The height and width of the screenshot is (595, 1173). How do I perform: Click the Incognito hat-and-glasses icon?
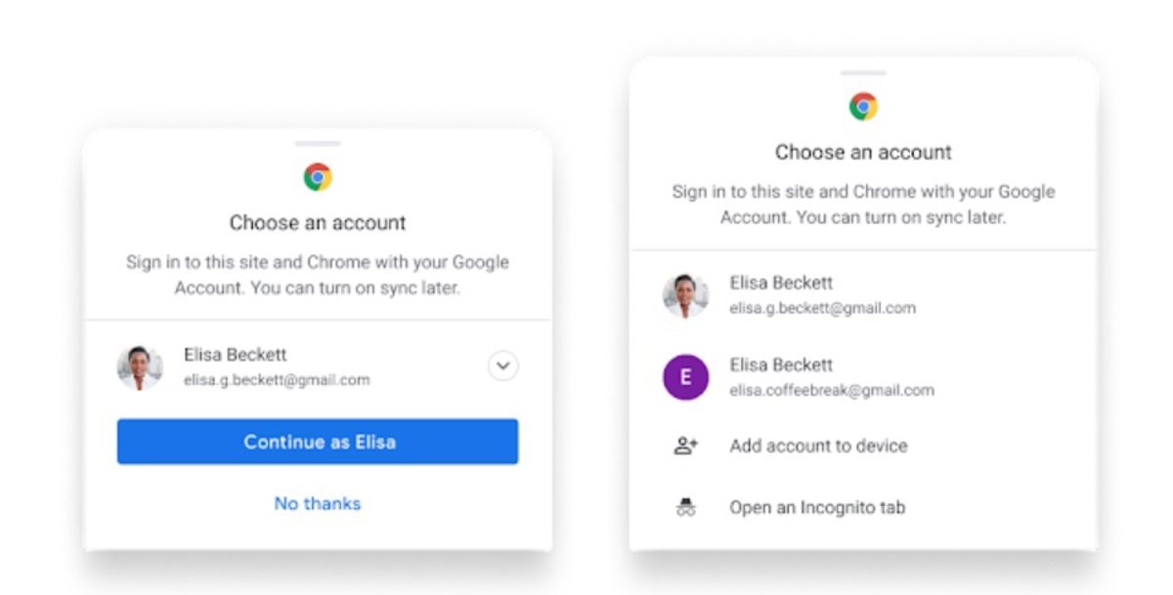pyautogui.click(x=685, y=508)
